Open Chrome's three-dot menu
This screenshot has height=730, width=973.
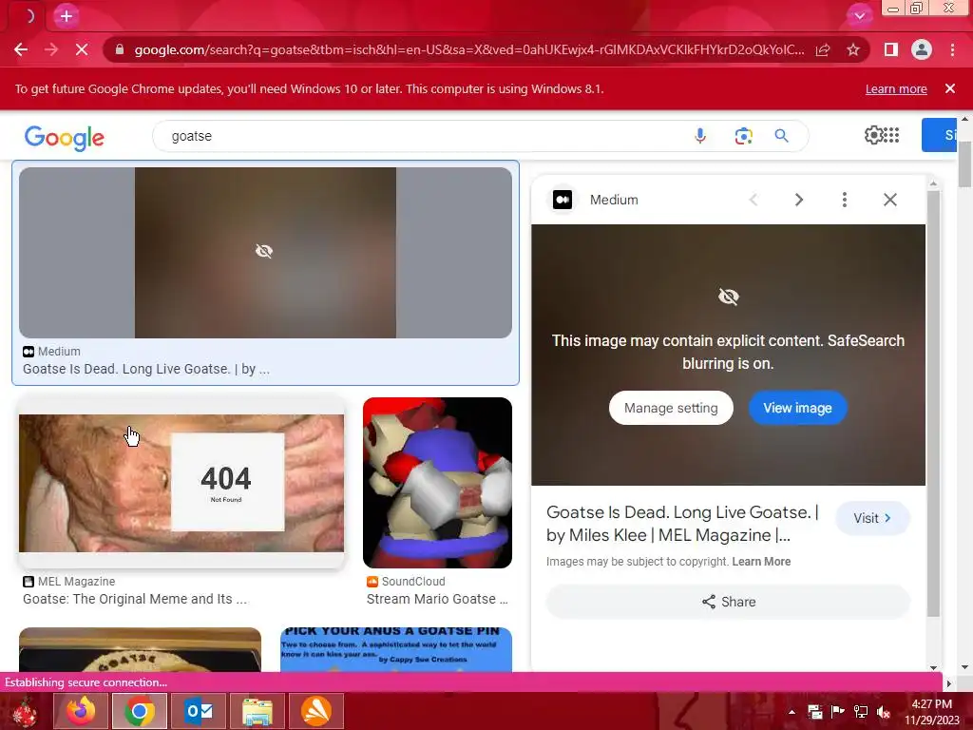952,49
